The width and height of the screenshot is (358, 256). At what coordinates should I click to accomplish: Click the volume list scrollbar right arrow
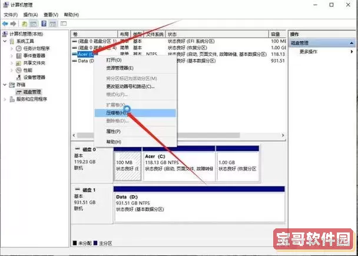[283, 135]
